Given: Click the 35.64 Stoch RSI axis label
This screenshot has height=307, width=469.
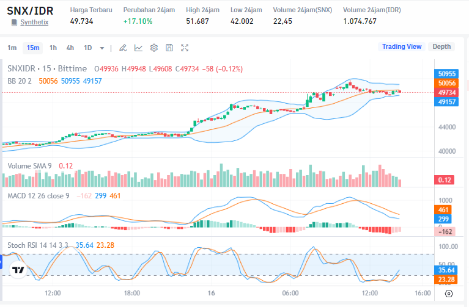Looking at the screenshot, I should [x=446, y=270].
